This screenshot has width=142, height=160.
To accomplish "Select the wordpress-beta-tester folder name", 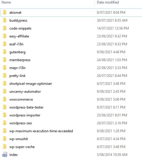I will 26,107.
